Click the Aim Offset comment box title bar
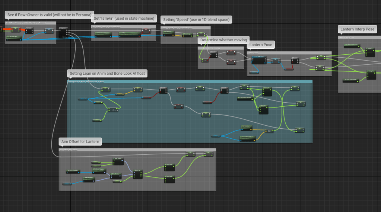Viewport: 381px width, 212px height. pos(137,150)
